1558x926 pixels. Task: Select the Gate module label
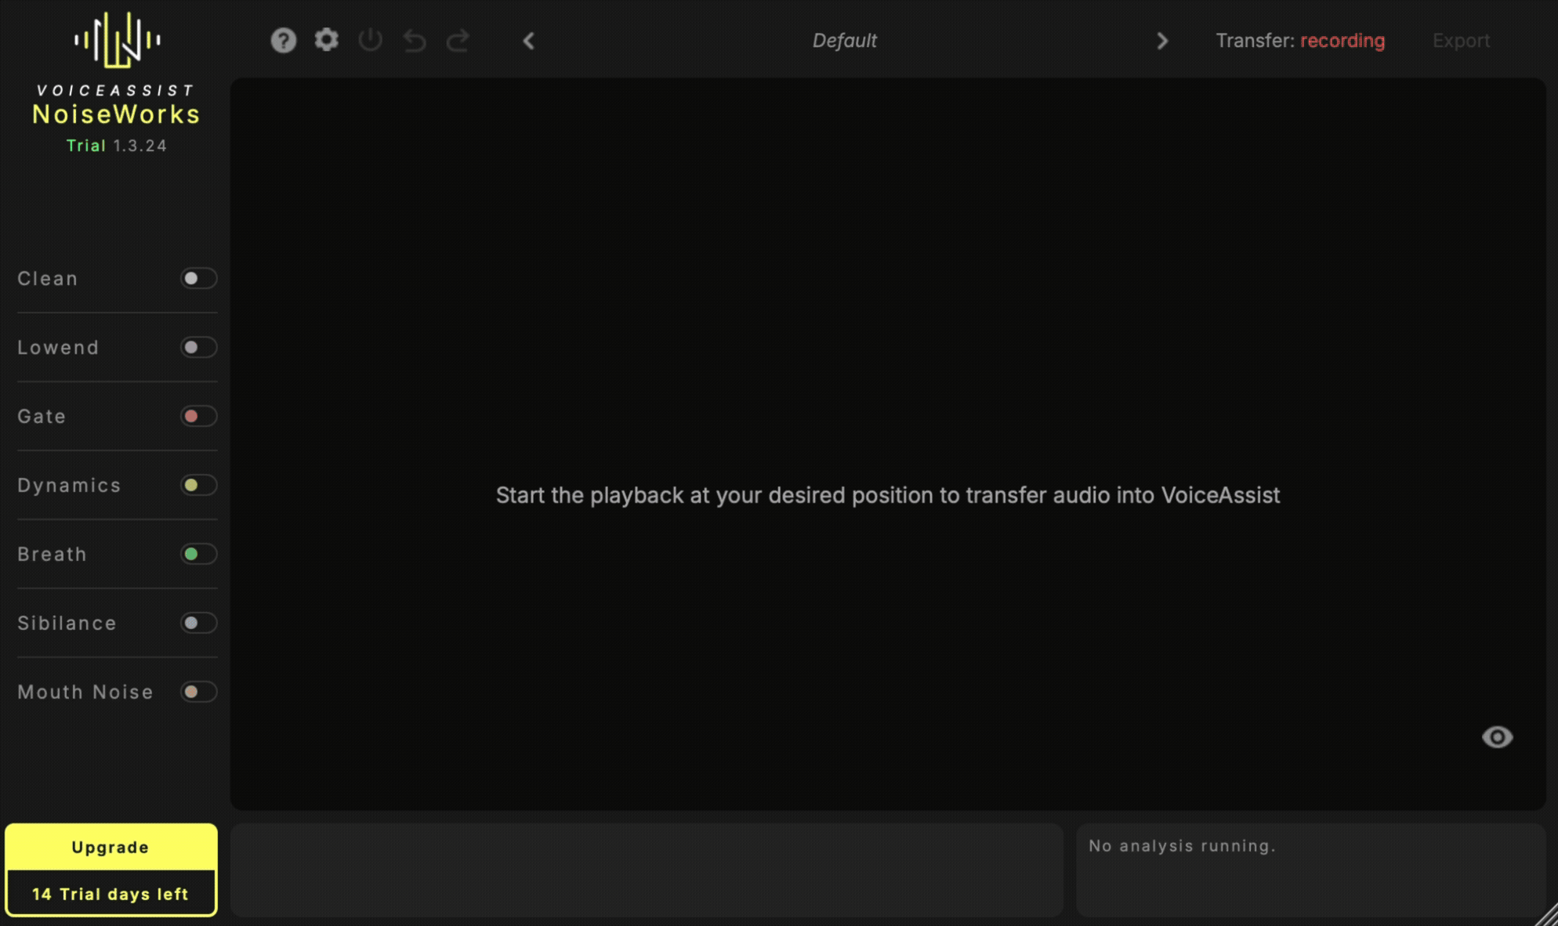(x=42, y=417)
